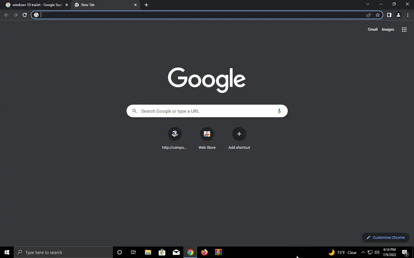The width and height of the screenshot is (414, 258).
Task: Click the Search Google or type a URL box
Action: click(x=207, y=111)
